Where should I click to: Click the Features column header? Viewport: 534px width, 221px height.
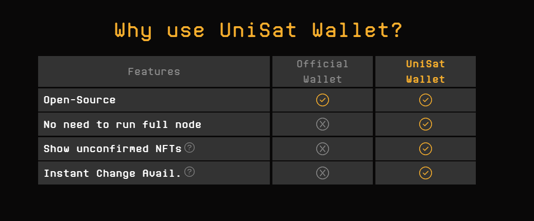(154, 71)
